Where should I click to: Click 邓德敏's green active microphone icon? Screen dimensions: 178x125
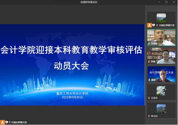pos(149,43)
